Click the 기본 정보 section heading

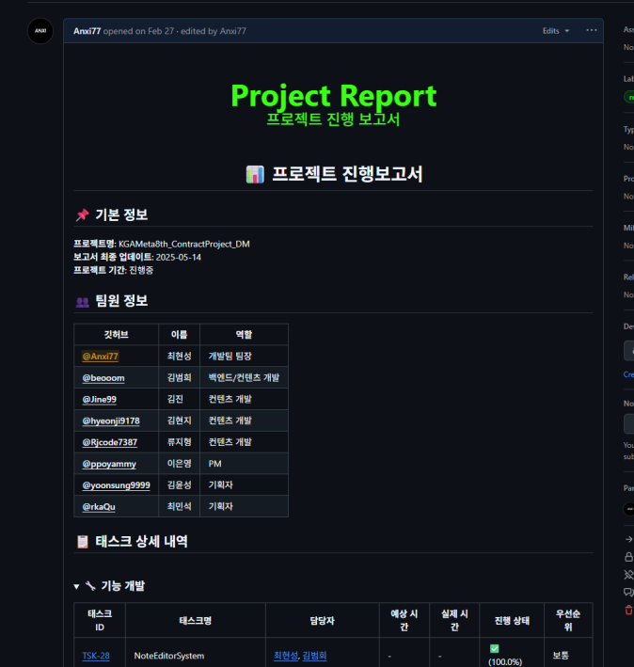point(111,214)
